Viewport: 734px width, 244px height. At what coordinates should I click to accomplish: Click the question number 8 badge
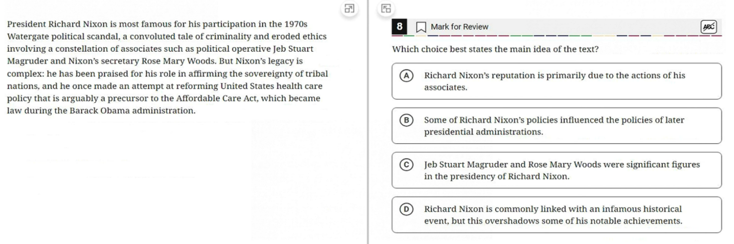pos(400,27)
